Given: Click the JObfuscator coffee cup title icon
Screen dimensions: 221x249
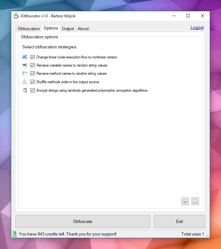Looking at the screenshot, I should [x=16, y=16].
